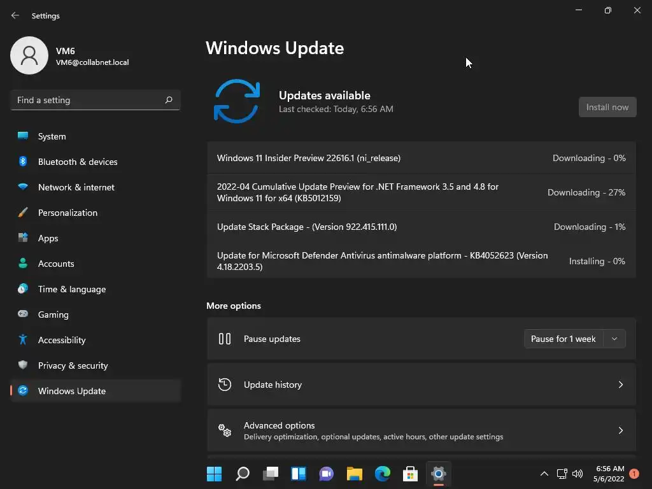The width and height of the screenshot is (652, 489).
Task: Click Install now button
Action: 607,107
